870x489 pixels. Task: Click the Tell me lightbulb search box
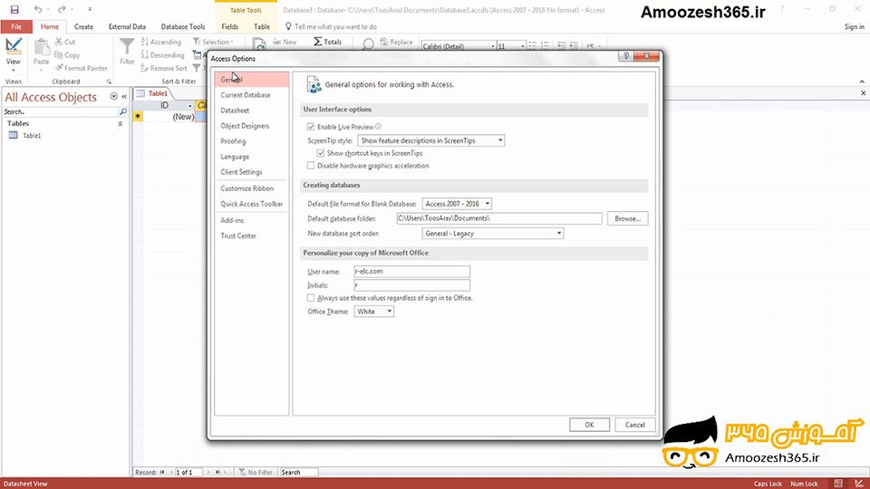331,26
